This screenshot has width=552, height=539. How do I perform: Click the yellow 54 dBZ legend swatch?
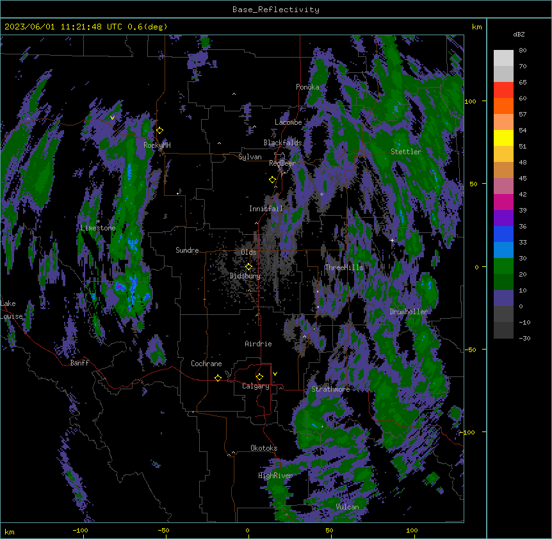click(x=503, y=138)
